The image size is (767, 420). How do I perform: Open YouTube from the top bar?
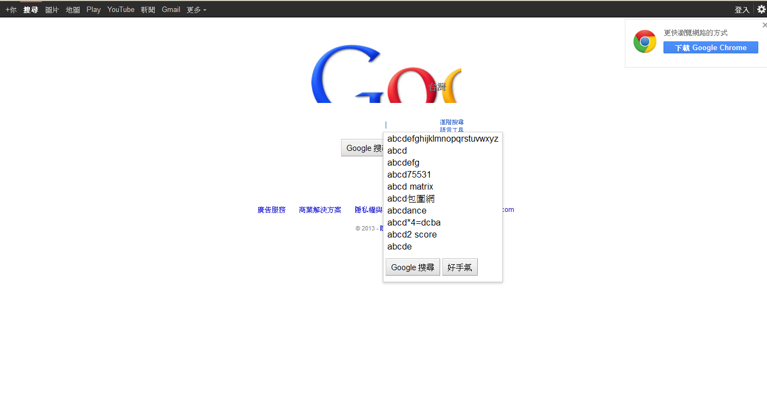click(x=121, y=10)
